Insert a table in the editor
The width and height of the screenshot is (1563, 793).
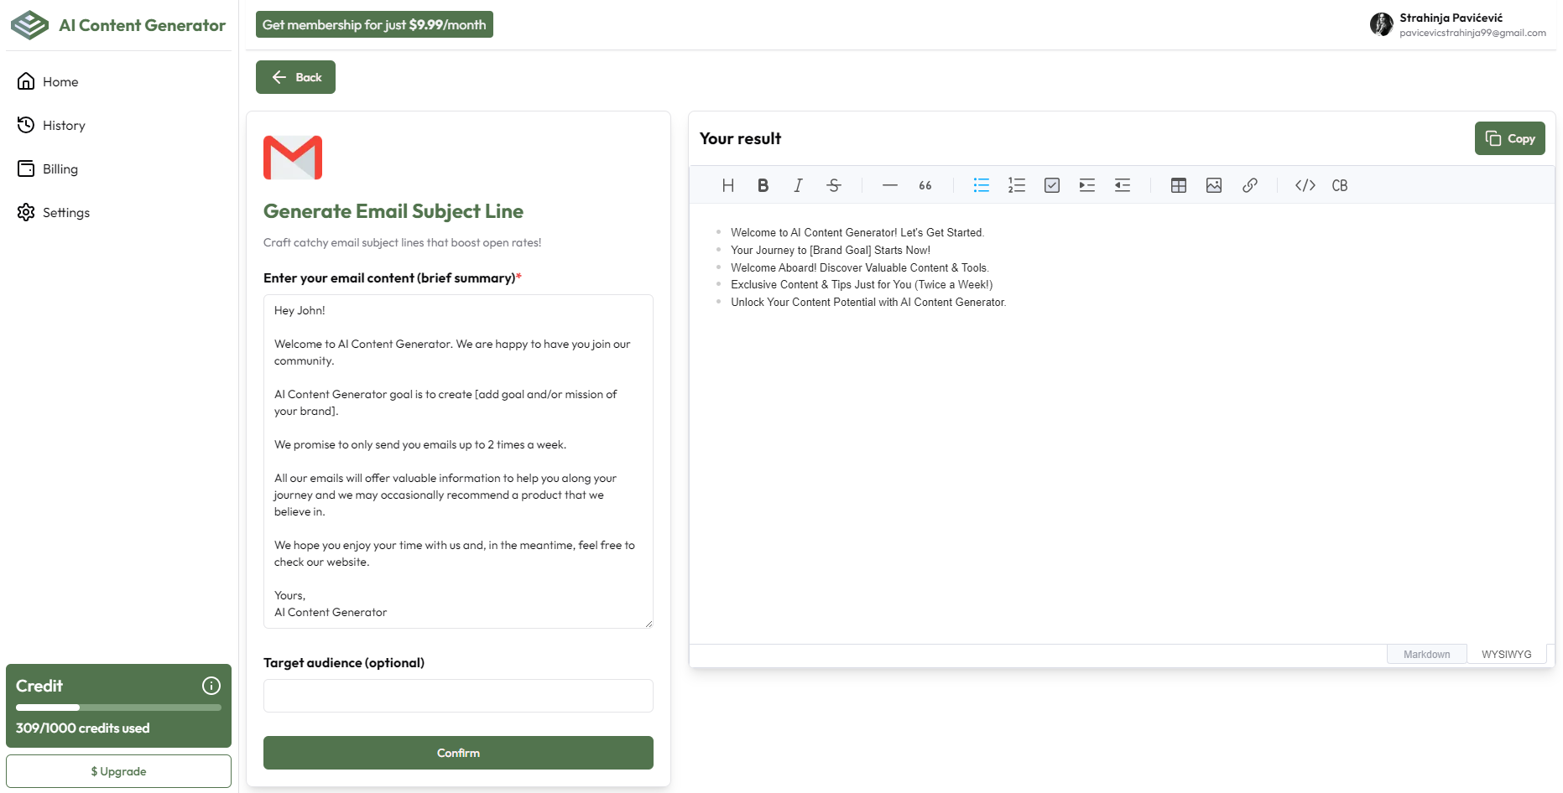coord(1179,185)
